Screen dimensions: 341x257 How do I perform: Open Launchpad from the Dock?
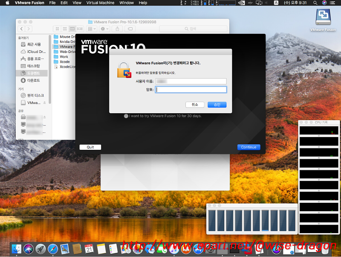point(40,249)
